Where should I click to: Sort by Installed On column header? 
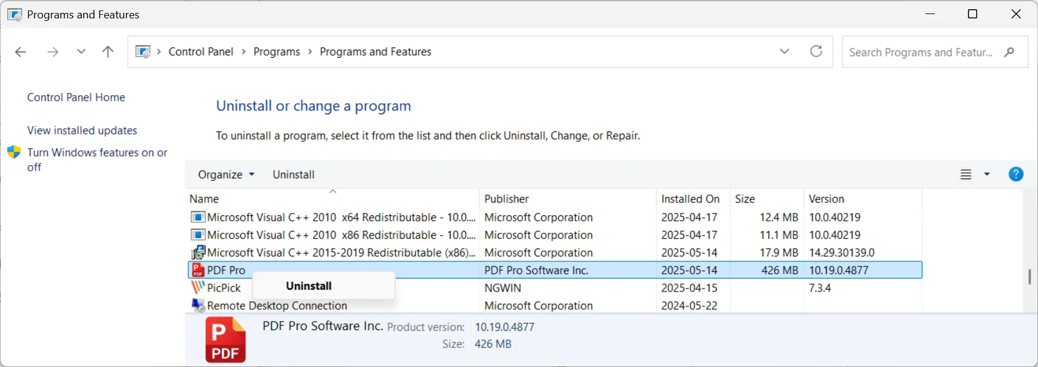point(693,199)
